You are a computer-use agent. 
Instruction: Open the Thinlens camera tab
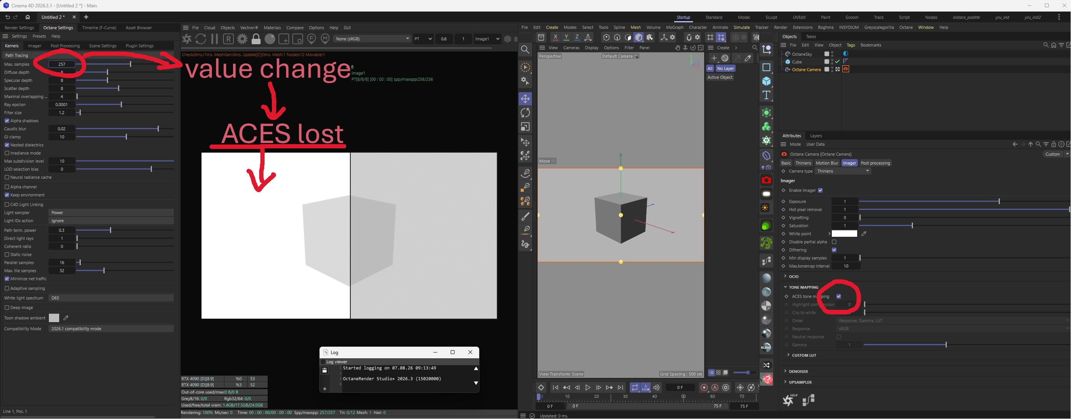(x=803, y=163)
